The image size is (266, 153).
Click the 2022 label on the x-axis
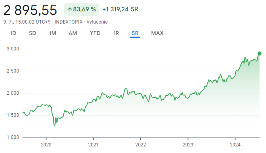pos(141,145)
